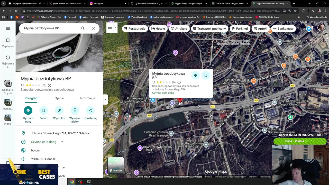Screen dimensions: 329x185
Task: Click the Polska link in the map footer
Action: 208,177
